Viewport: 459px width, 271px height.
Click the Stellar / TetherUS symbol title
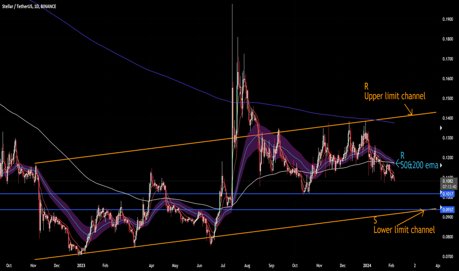[29, 6]
